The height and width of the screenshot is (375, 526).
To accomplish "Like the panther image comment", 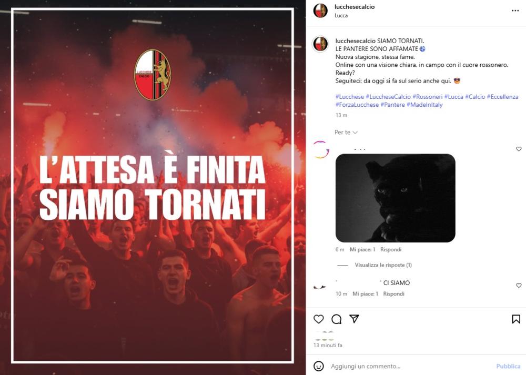I will pyautogui.click(x=519, y=149).
